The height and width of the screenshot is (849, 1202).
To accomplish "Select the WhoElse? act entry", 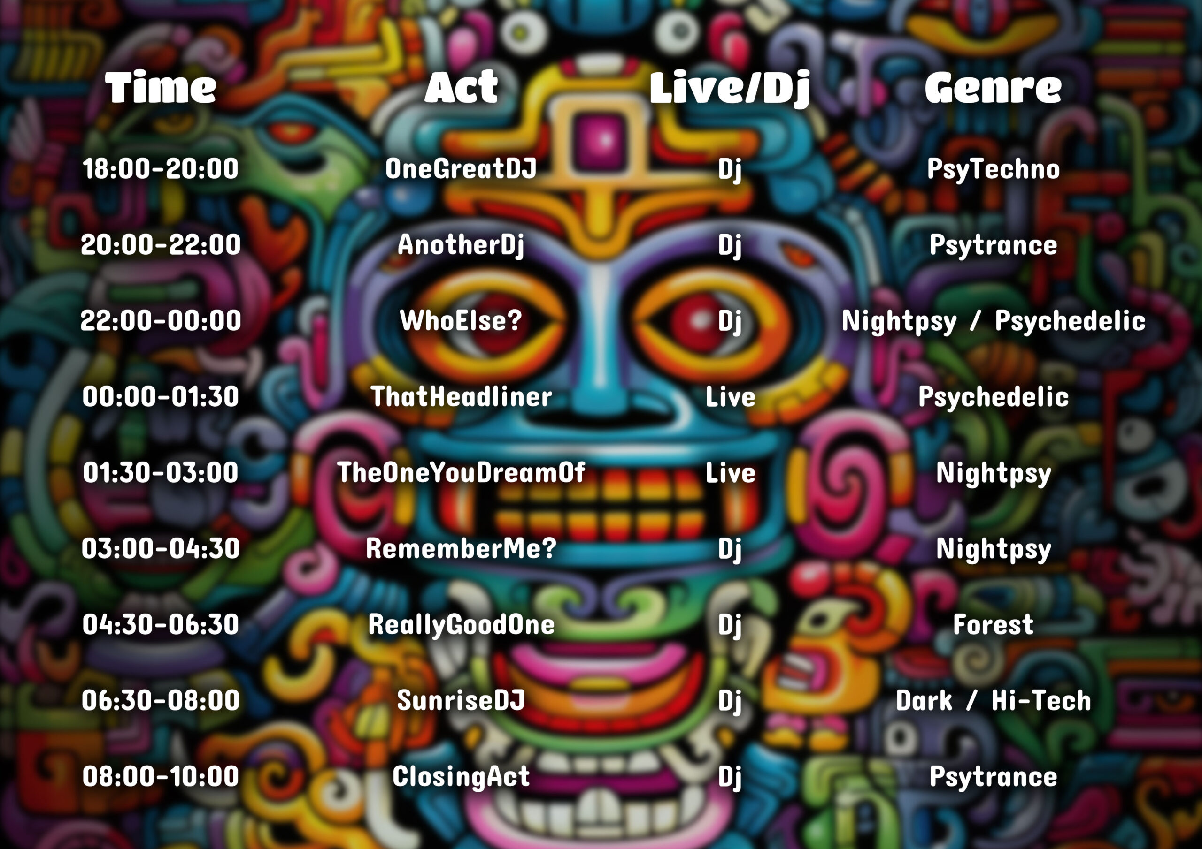I will (x=461, y=320).
